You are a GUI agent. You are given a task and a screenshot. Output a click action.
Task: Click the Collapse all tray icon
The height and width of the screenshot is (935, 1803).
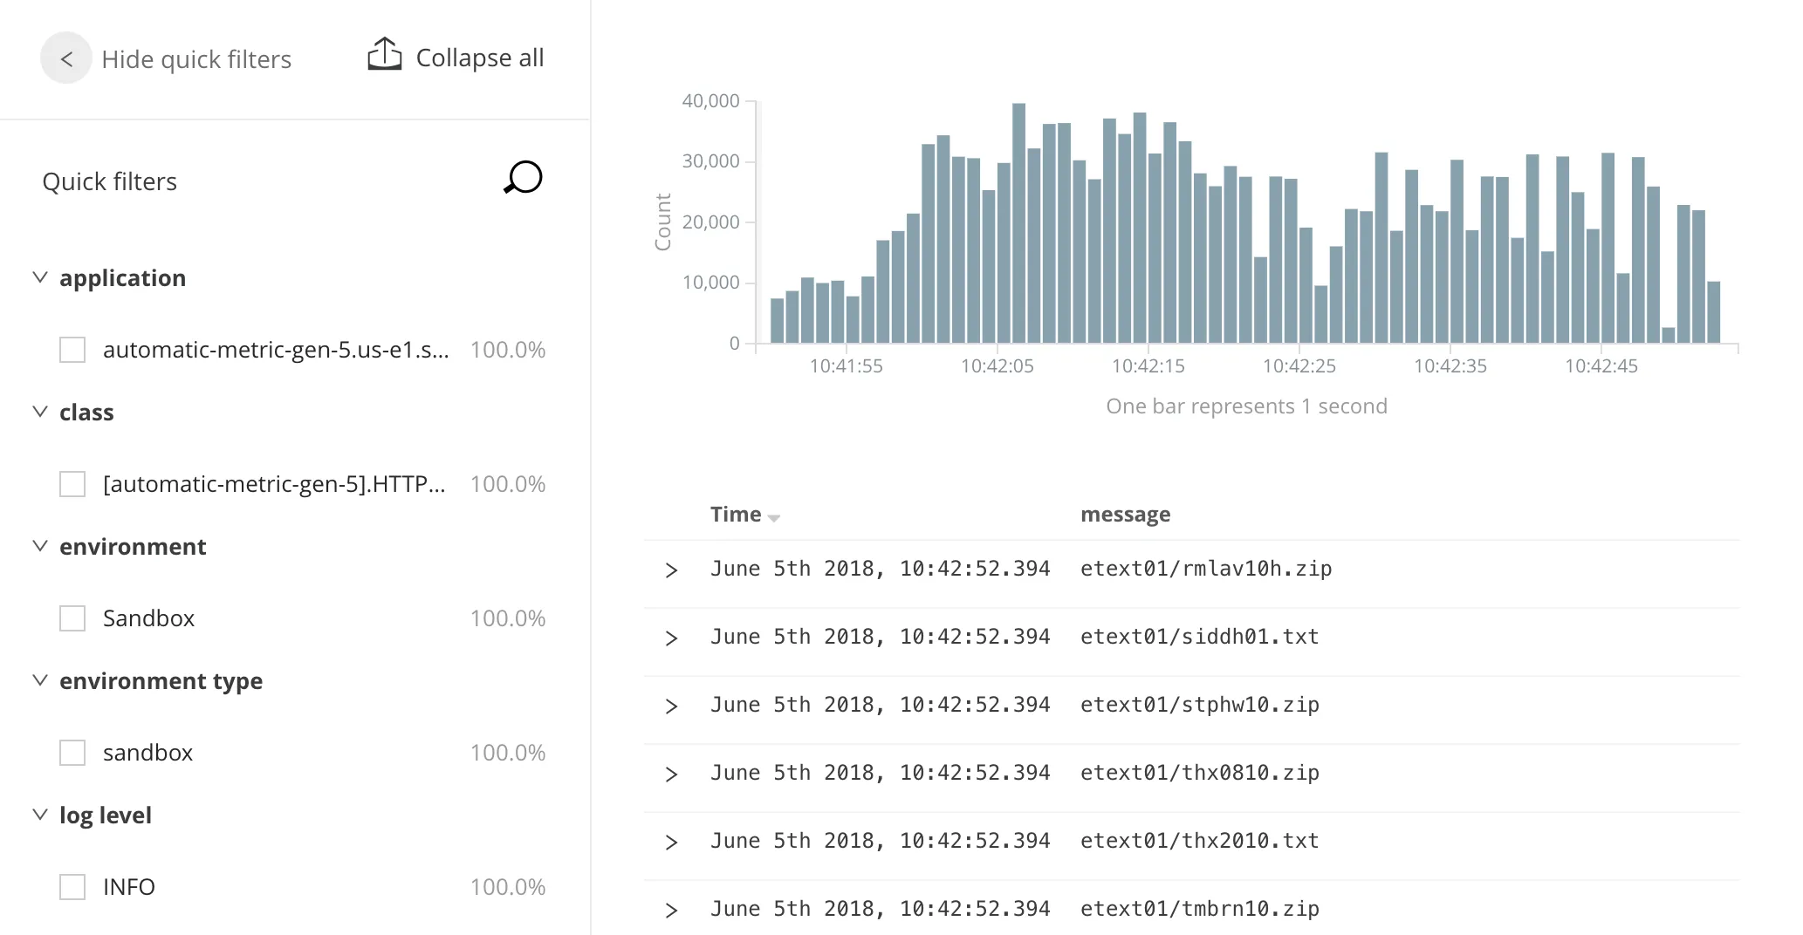click(384, 54)
